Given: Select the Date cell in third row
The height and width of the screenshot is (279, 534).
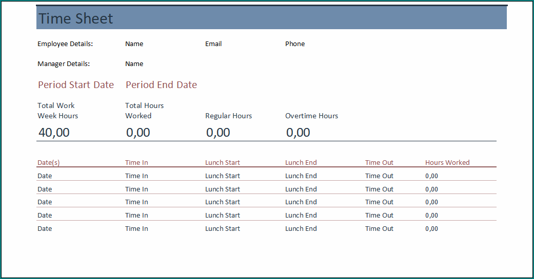Looking at the screenshot, I should [45, 202].
